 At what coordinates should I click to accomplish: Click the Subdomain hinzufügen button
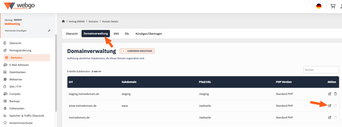point(137,51)
